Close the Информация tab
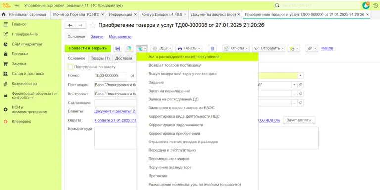The image size is (380, 190). pos(135,14)
